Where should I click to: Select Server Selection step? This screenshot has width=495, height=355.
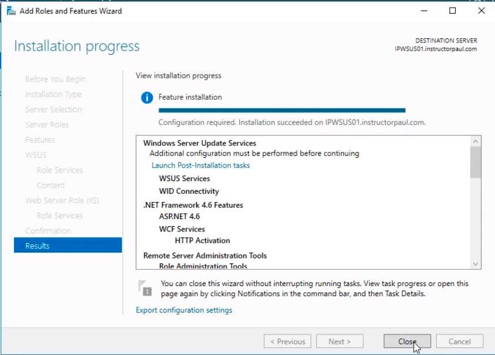coord(53,110)
